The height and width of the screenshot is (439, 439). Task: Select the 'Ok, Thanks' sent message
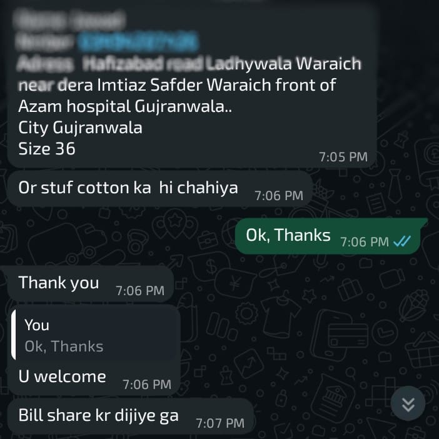[x=328, y=236]
